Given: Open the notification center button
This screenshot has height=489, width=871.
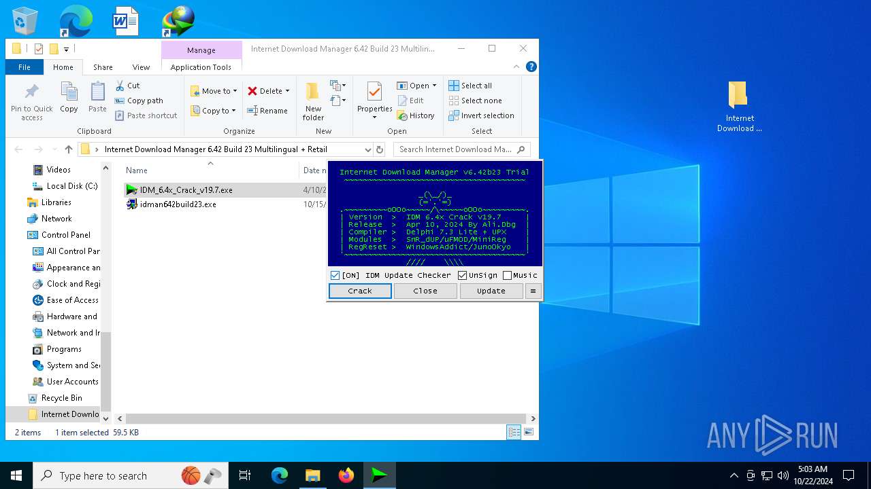Looking at the screenshot, I should point(849,475).
